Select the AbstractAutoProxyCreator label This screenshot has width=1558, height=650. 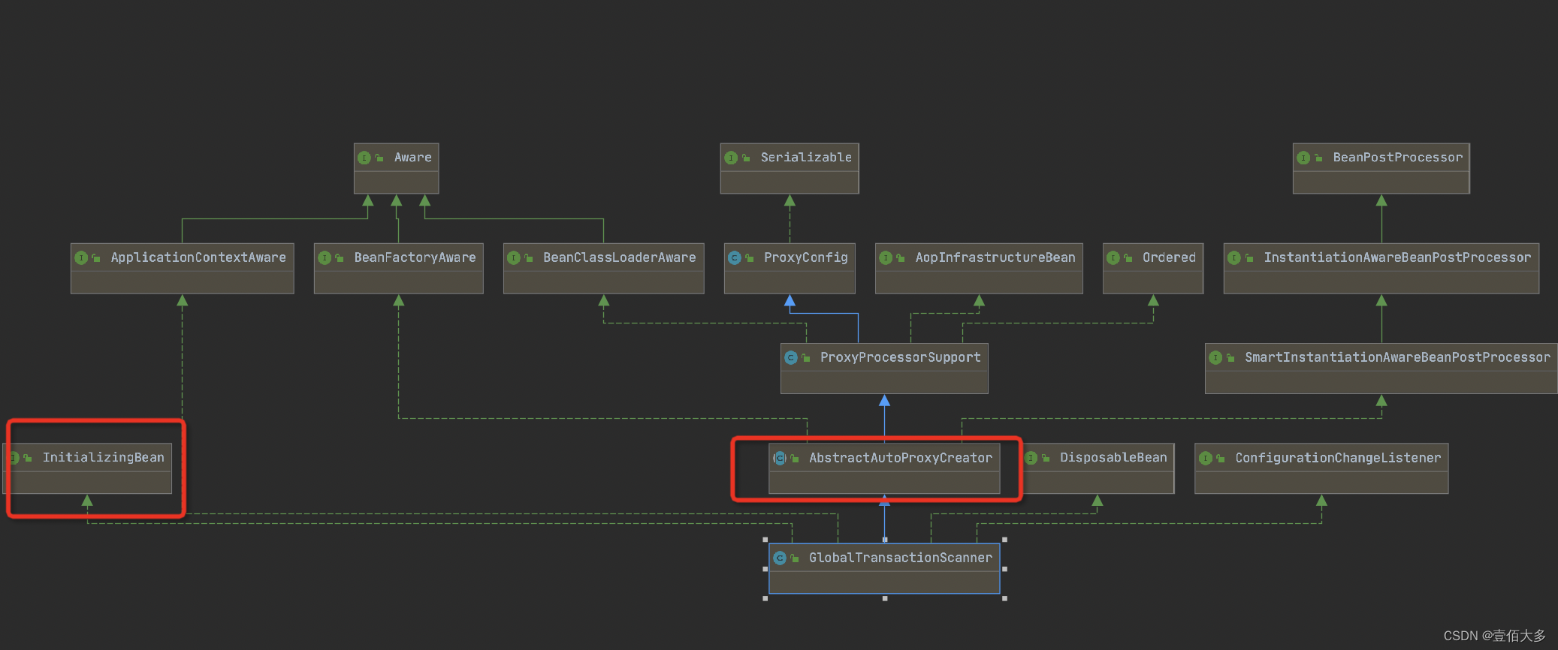901,458
